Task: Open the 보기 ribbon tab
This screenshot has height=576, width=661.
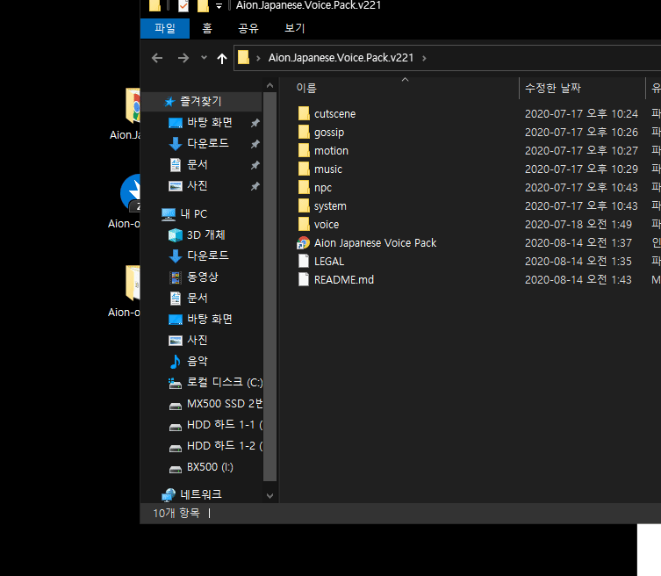Action: [295, 28]
